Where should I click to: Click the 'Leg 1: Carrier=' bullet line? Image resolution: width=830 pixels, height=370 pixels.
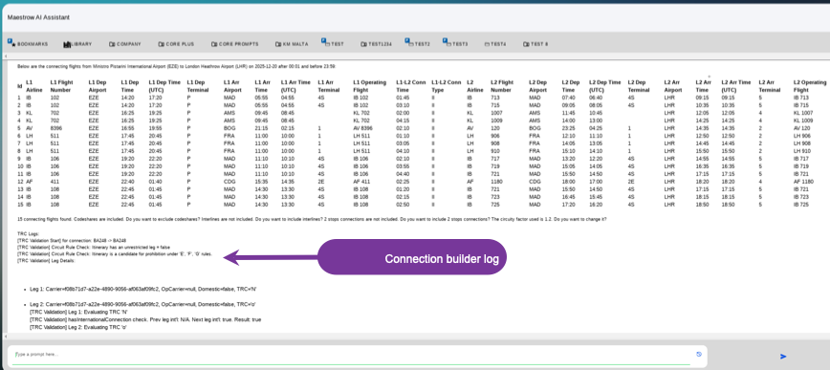pos(143,290)
